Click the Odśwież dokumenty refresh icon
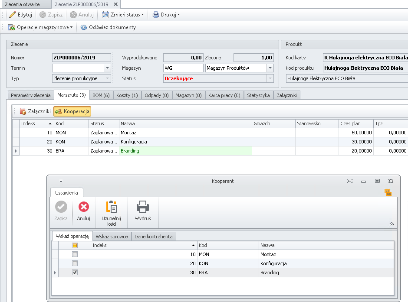Screen dimensions: 408x302 83,27
